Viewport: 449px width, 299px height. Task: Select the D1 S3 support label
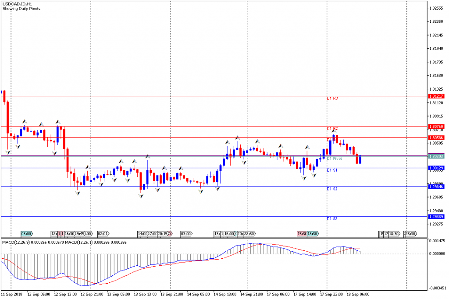point(332,218)
